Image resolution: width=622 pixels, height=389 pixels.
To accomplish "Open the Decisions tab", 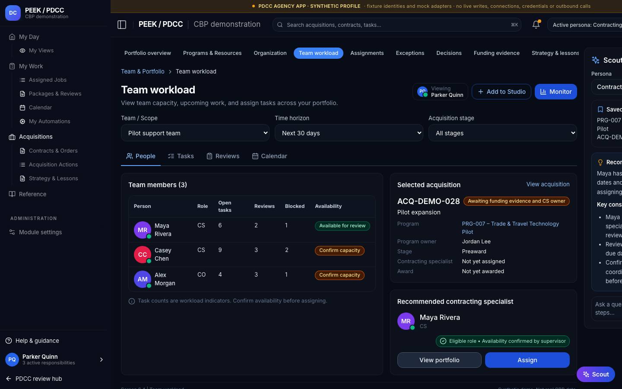I will (x=449, y=53).
